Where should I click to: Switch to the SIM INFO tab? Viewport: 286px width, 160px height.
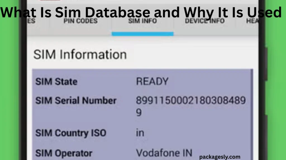[x=142, y=21]
